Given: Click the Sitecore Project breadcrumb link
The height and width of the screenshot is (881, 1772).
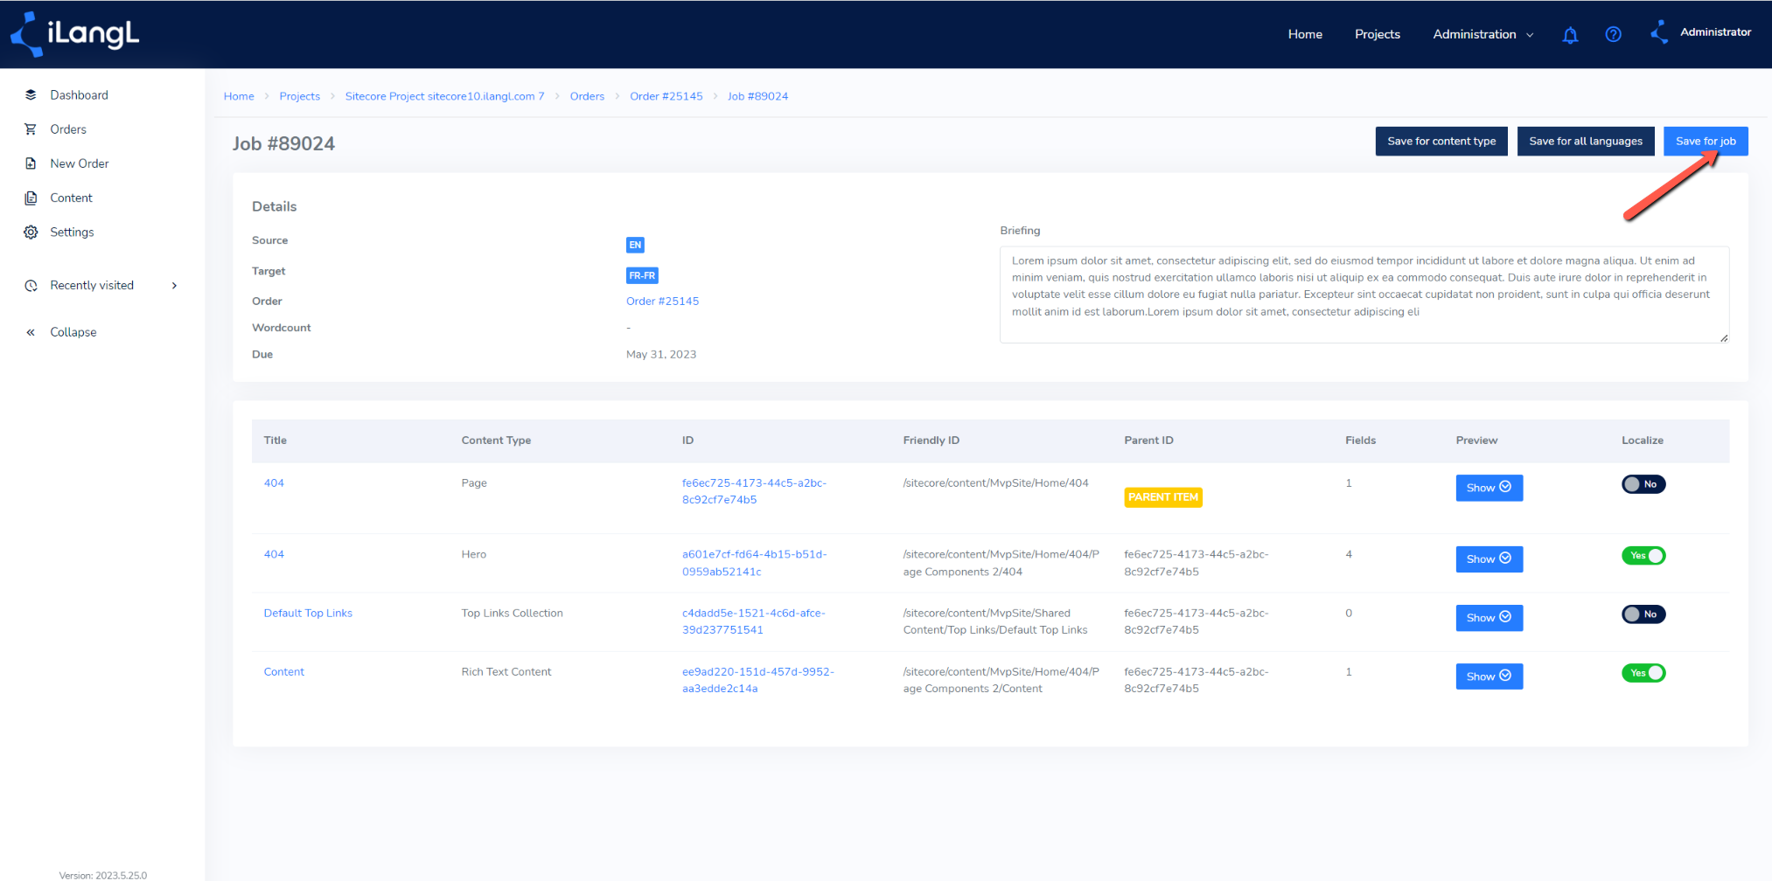Looking at the screenshot, I should [x=444, y=96].
